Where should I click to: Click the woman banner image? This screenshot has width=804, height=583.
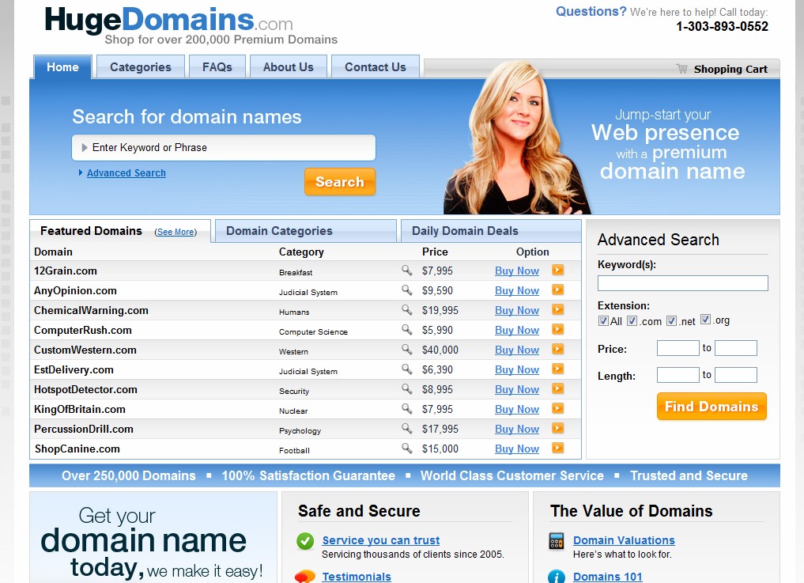pyautogui.click(x=517, y=138)
